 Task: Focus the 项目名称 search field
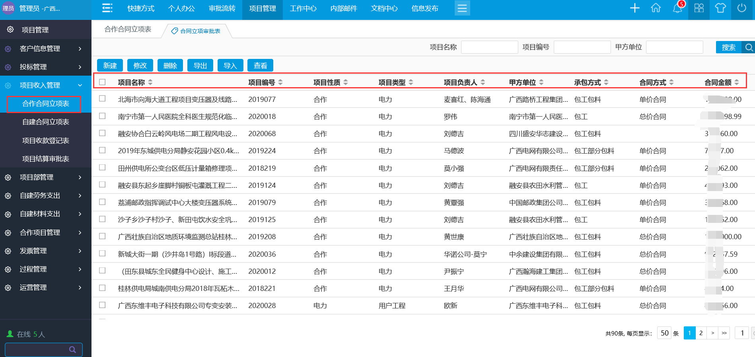pyautogui.click(x=489, y=47)
